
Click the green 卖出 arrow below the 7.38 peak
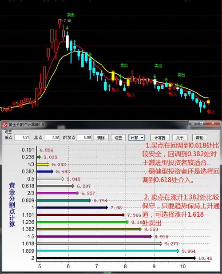click(x=67, y=28)
